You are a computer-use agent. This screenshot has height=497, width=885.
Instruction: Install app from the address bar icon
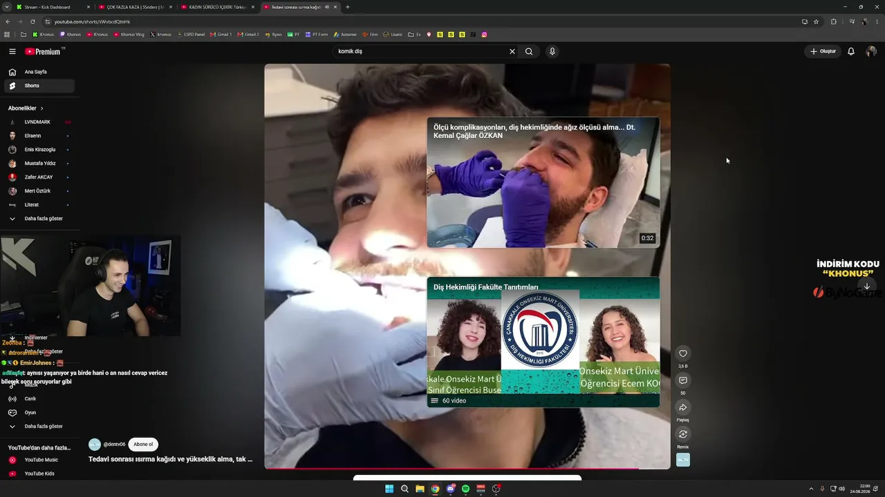pos(805,21)
